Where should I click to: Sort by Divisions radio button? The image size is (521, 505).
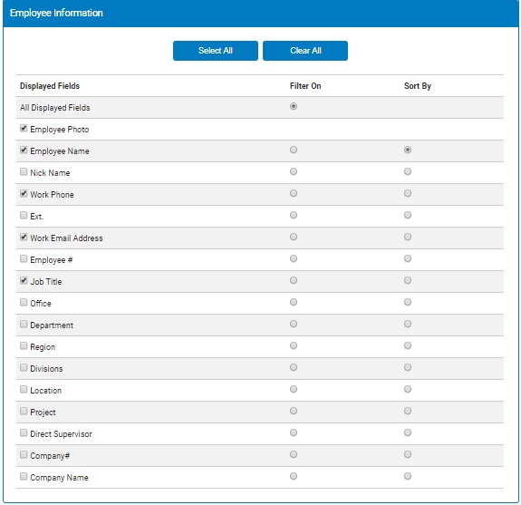coord(408,367)
